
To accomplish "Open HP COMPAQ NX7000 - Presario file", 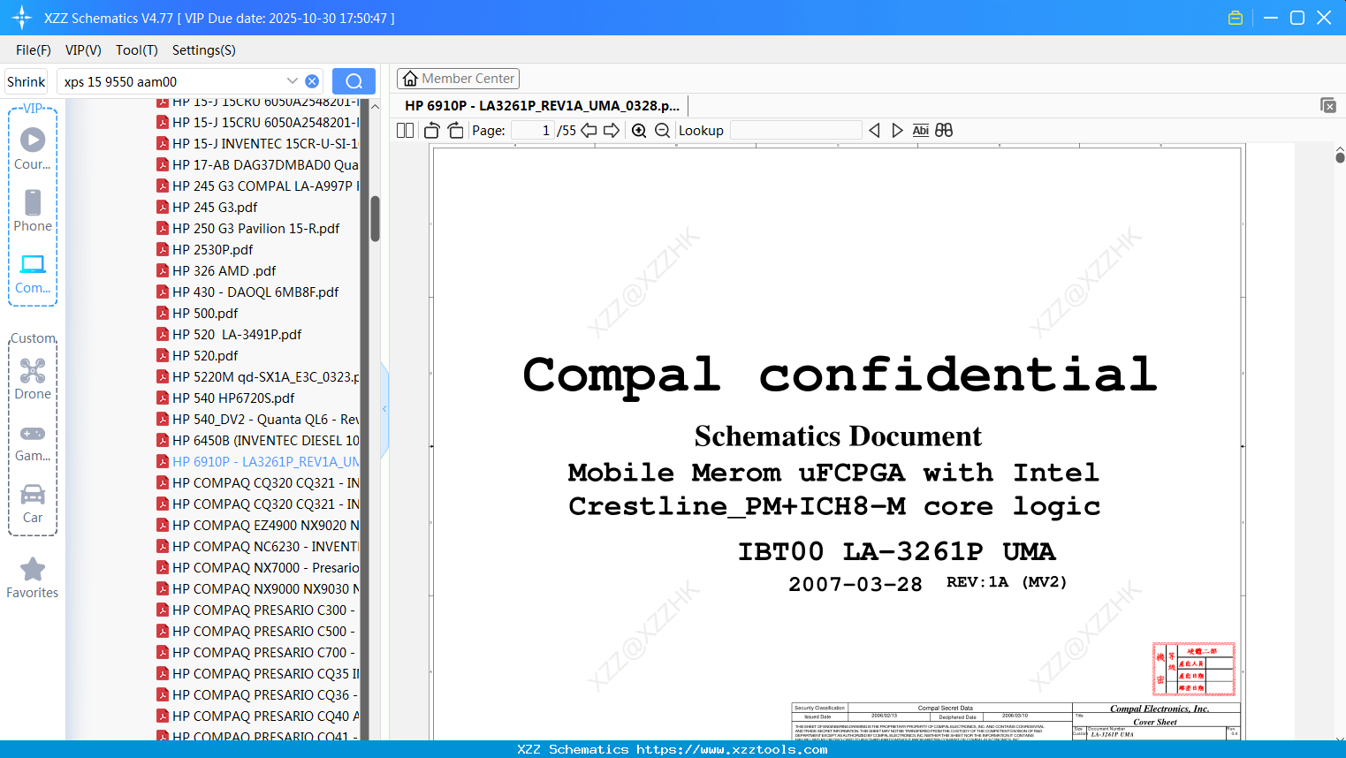I will [x=257, y=567].
